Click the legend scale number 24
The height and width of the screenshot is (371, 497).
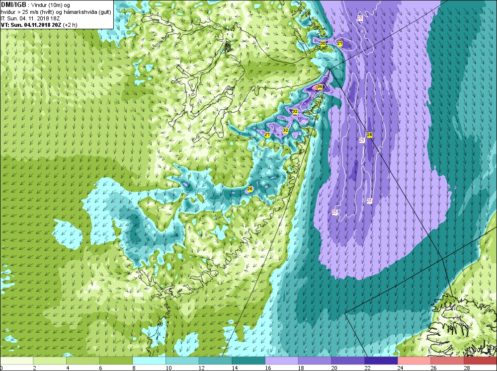click(400, 368)
